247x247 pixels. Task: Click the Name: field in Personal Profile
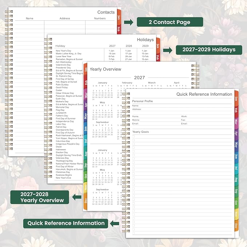point(182,105)
